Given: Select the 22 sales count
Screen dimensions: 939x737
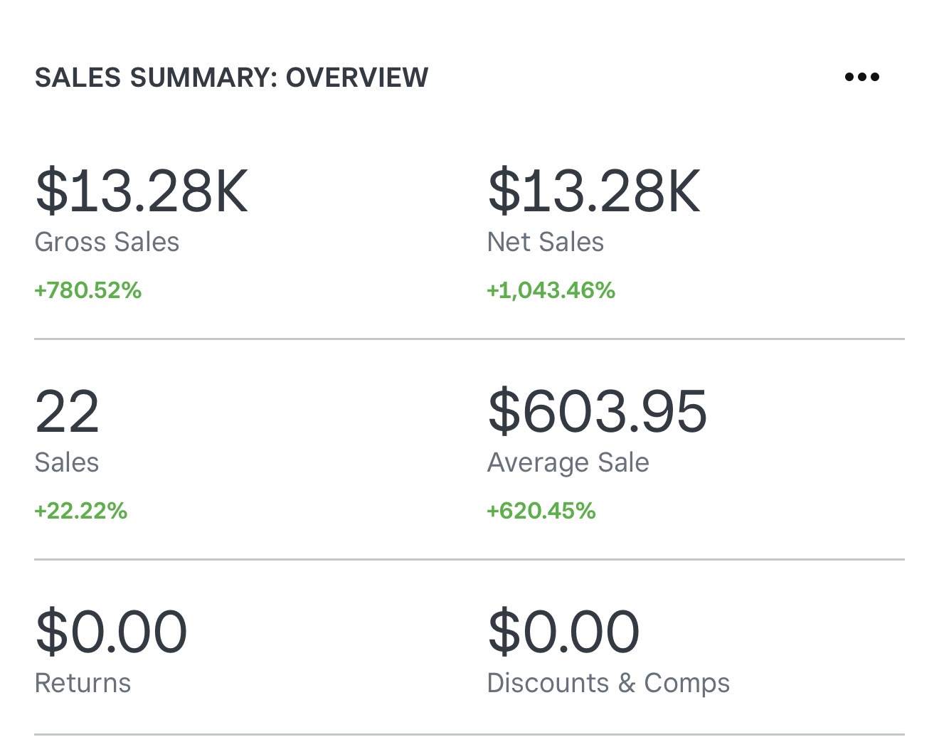Looking at the screenshot, I should pos(67,411).
